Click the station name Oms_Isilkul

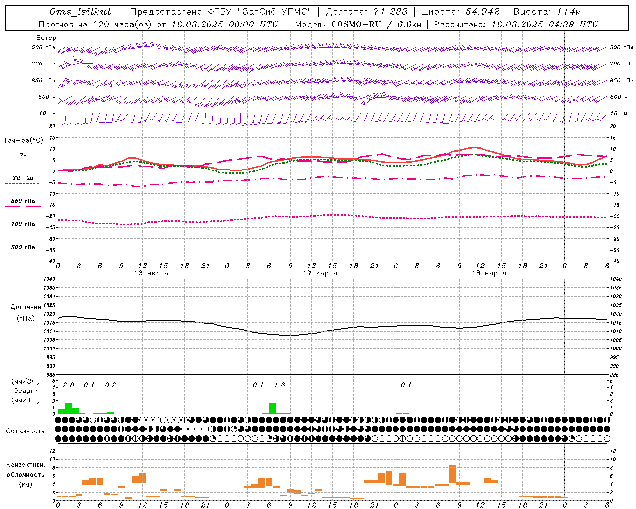coord(80,12)
